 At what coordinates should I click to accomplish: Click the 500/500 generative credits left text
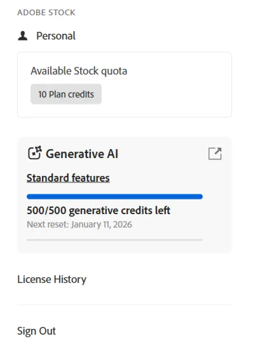[x=98, y=210]
